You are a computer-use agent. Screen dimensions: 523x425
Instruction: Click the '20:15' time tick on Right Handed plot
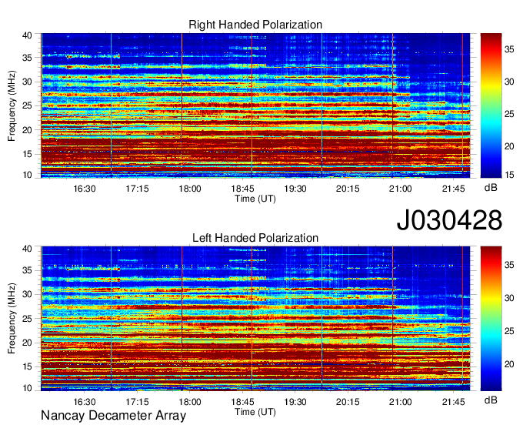(348, 189)
